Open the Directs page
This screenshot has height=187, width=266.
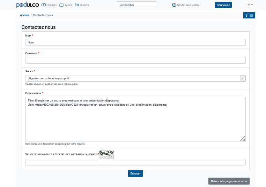tap(82, 5)
